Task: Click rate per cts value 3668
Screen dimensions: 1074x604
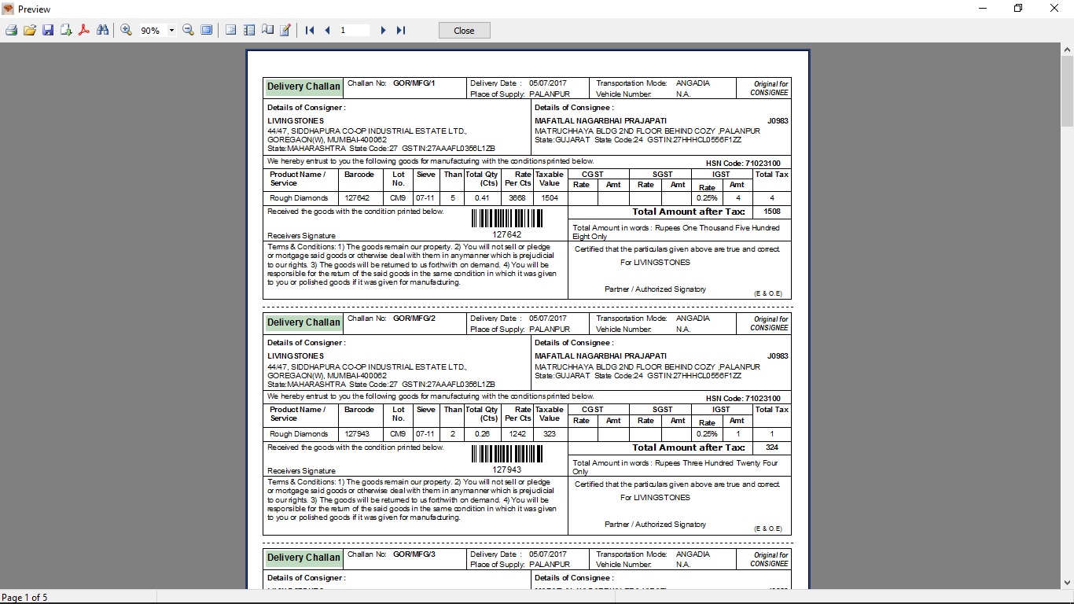Action: tap(517, 198)
